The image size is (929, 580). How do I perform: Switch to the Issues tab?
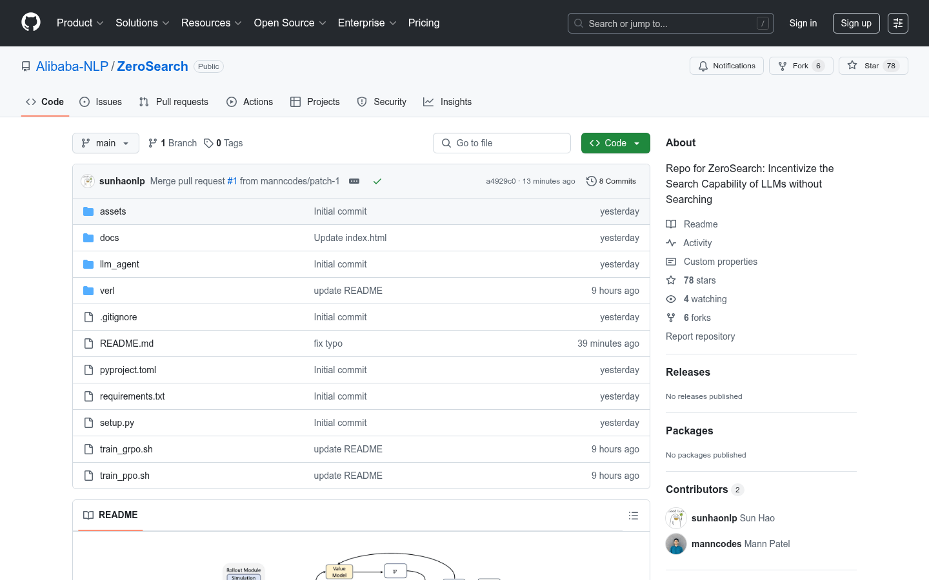(x=101, y=102)
